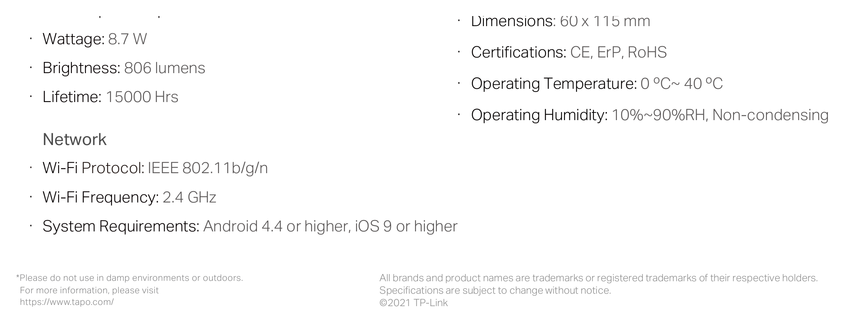This screenshot has height=323, width=844.
Task: Select the Operating Humidity entry
Action: [650, 115]
